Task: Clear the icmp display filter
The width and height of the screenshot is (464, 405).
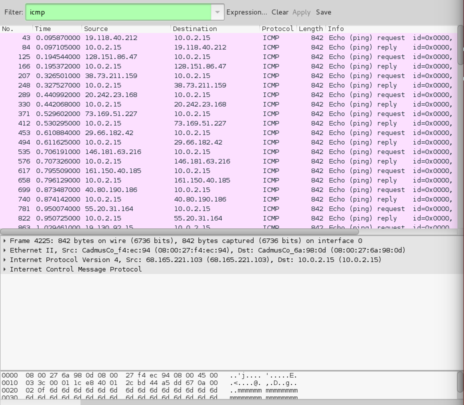Action: pos(279,12)
